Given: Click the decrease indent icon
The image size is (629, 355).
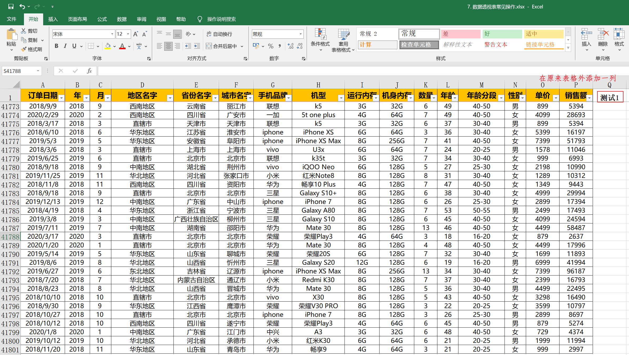Looking at the screenshot, I should (x=188, y=46).
